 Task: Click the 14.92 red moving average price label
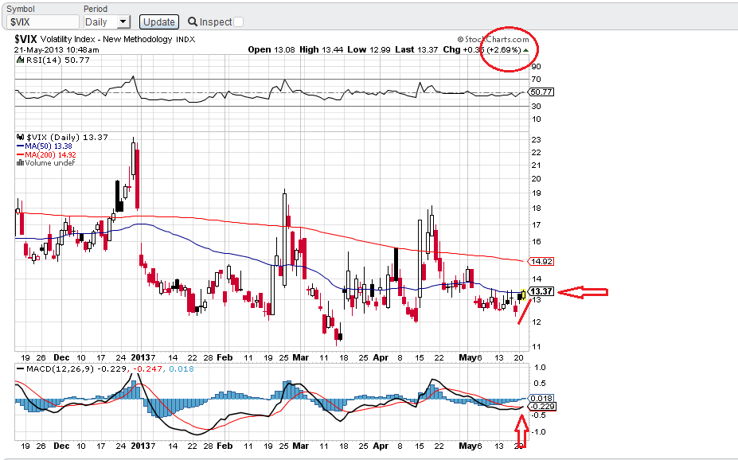click(541, 262)
